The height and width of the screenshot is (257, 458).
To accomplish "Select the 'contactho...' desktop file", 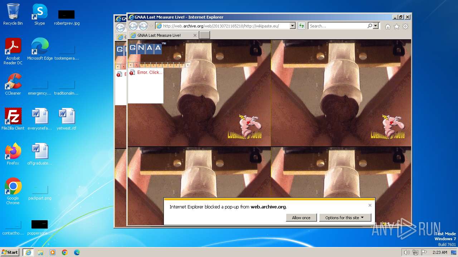I will point(13,228).
